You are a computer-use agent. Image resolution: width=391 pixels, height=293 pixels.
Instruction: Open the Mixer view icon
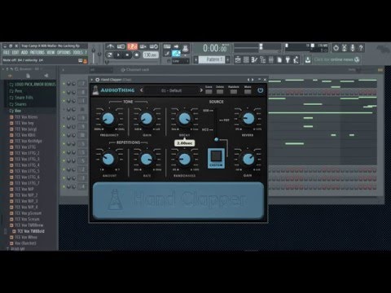point(271,59)
